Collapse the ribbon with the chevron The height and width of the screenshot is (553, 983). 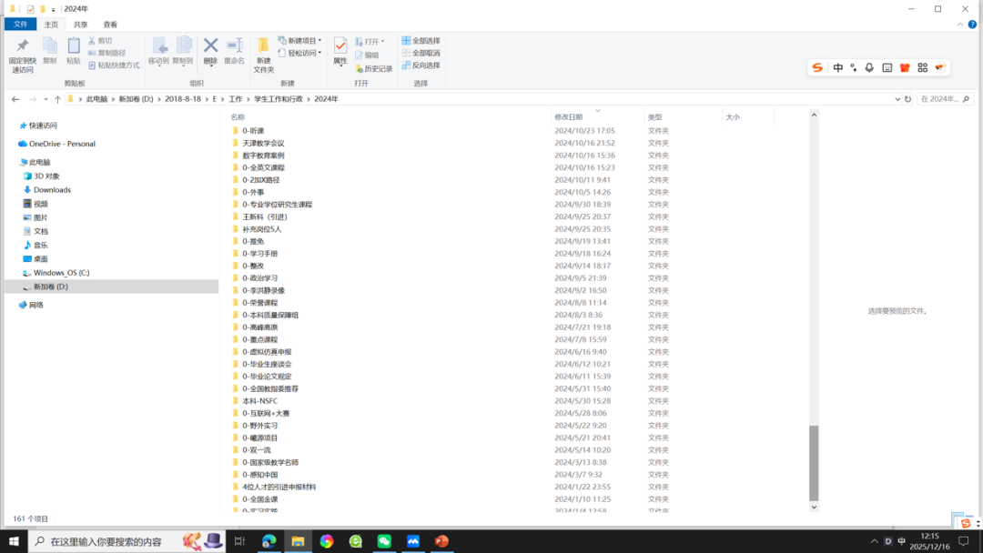coord(960,25)
